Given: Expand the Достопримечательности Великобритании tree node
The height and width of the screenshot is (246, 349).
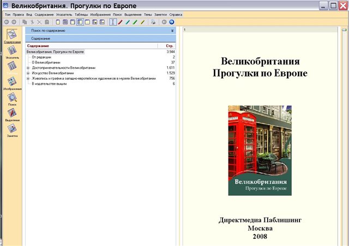Looking at the screenshot, I should [28, 68].
